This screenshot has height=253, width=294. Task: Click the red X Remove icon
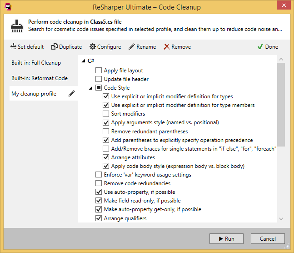click(166, 46)
